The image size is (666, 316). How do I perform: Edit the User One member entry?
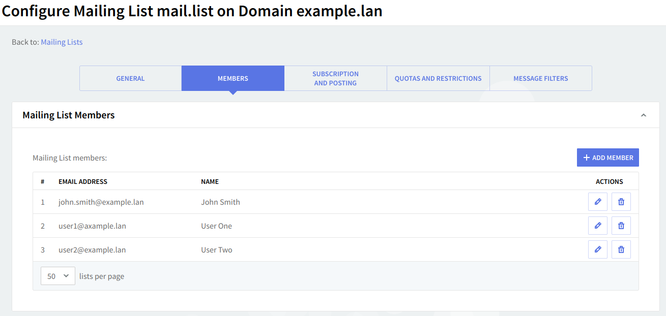[x=597, y=226]
